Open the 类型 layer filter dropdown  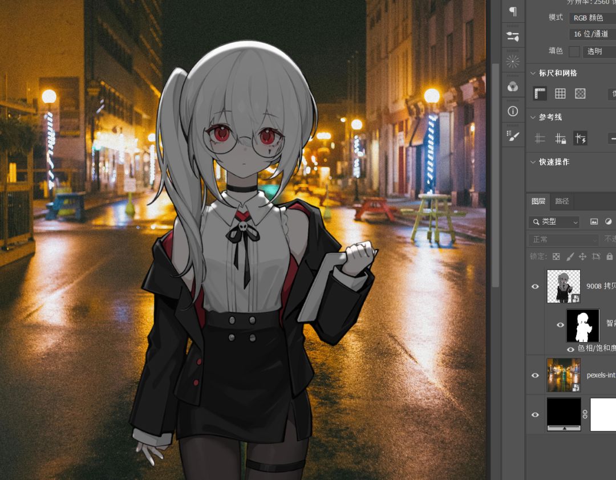click(554, 222)
